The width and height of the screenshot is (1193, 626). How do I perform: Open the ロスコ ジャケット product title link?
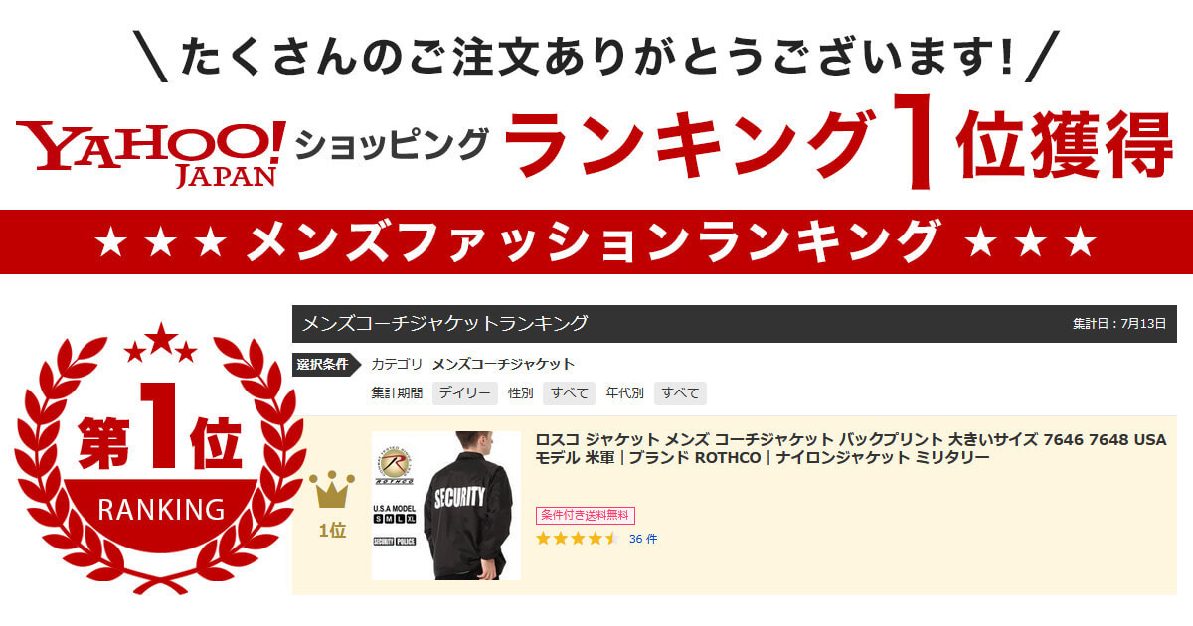point(851,448)
